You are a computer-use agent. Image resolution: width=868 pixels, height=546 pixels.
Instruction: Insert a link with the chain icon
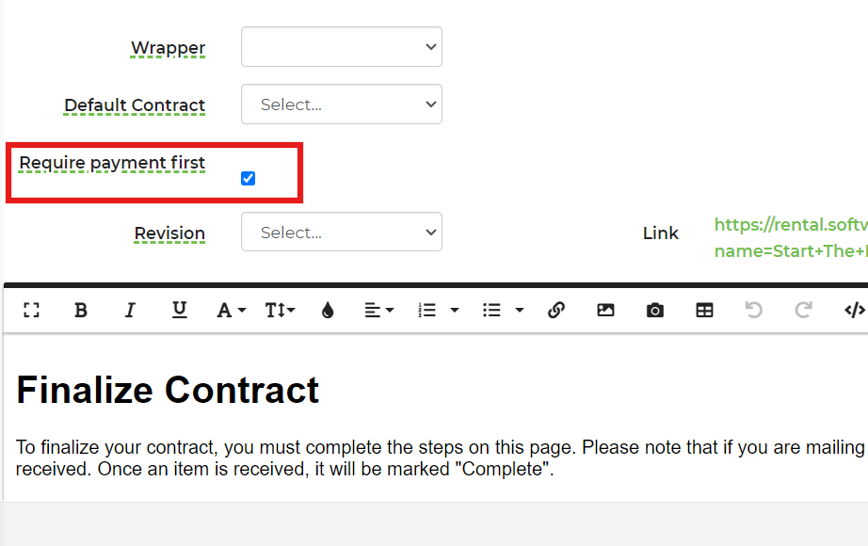click(556, 311)
